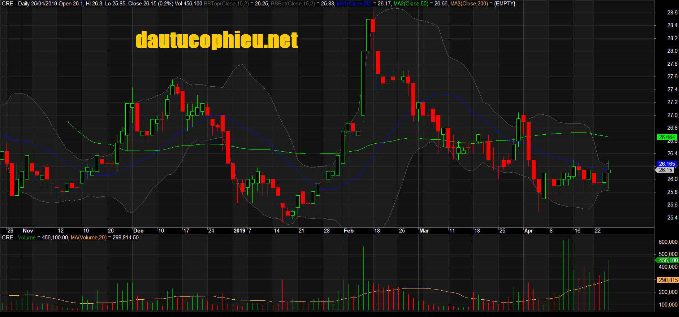Click the blue 26.165 price axis tag

[x=666, y=164]
